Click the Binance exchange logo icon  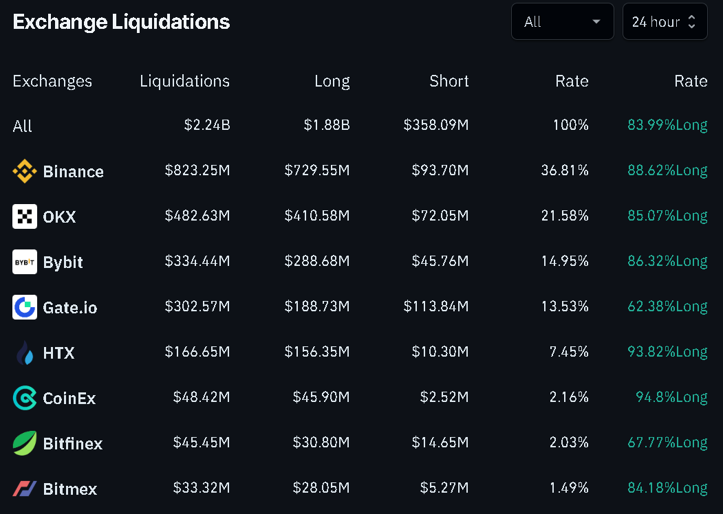pos(25,171)
